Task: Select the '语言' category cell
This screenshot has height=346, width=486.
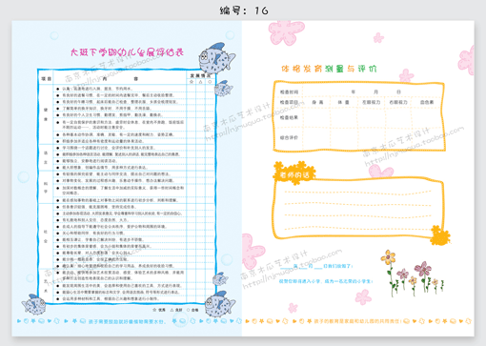Action: point(46,157)
